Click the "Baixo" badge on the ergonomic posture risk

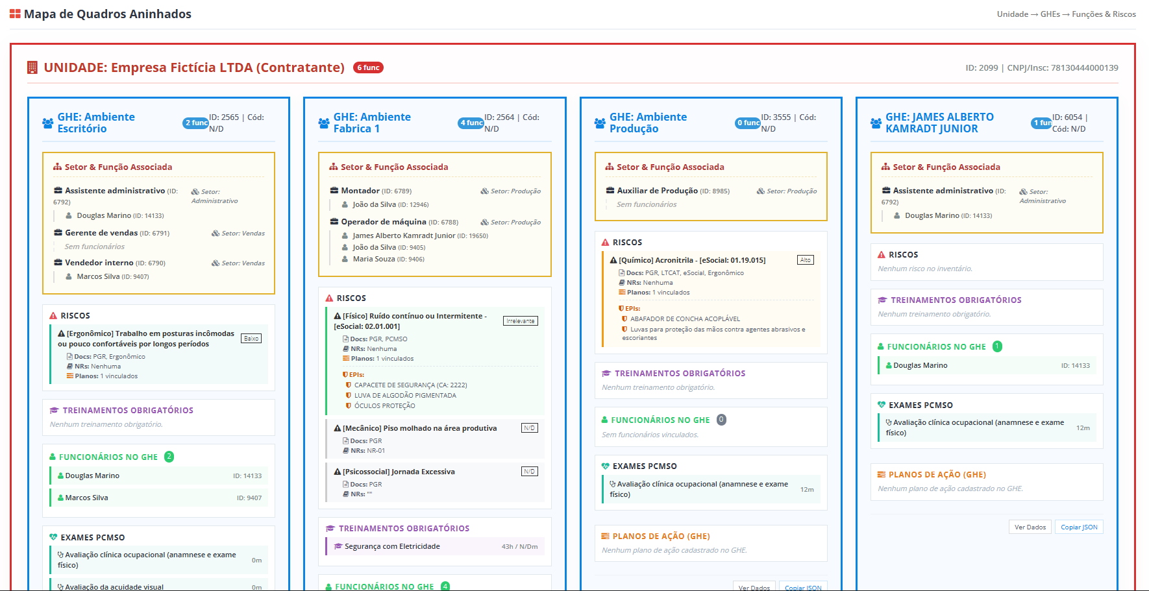coord(251,338)
